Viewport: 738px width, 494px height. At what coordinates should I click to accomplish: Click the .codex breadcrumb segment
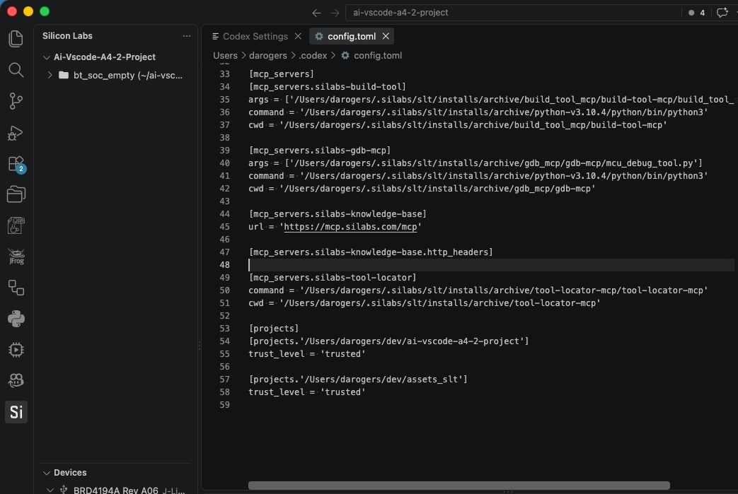click(313, 55)
